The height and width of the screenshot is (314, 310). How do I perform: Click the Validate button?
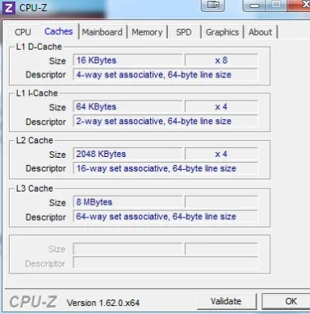click(226, 301)
